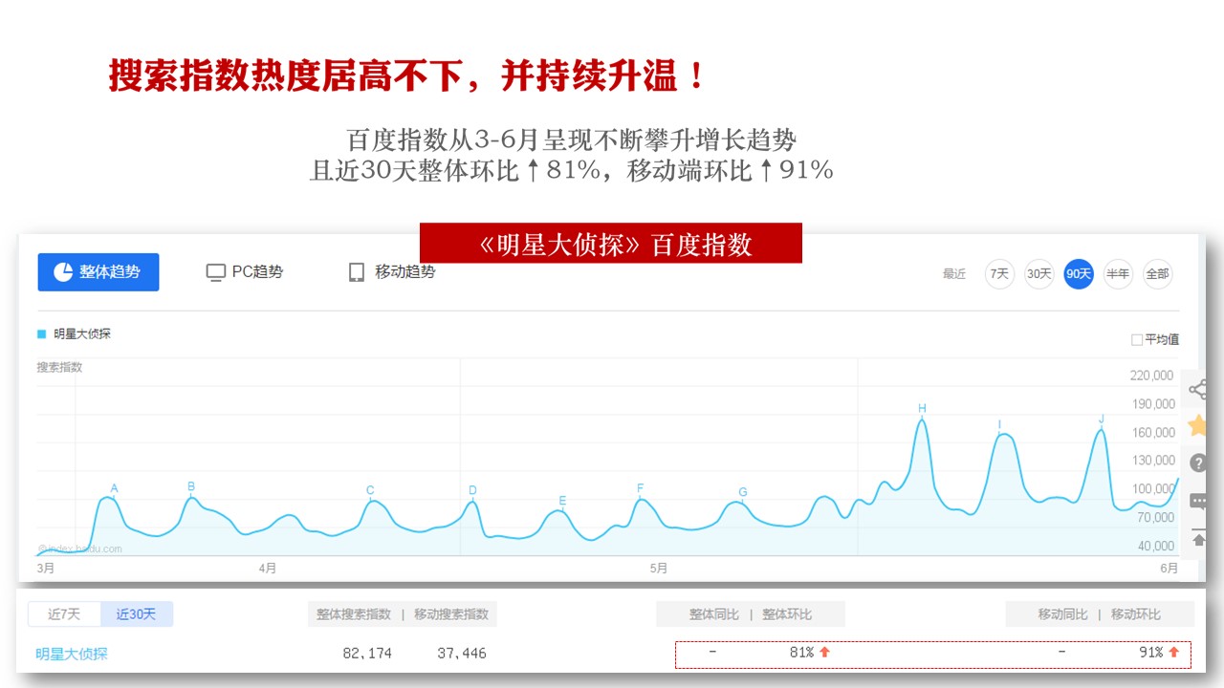Choose the 全部 time range button
The width and height of the screenshot is (1224, 688).
tap(1157, 273)
